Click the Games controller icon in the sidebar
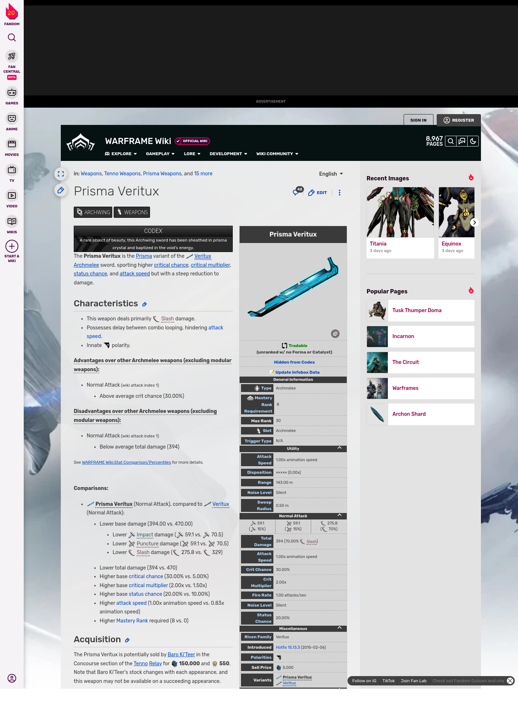 (12, 93)
